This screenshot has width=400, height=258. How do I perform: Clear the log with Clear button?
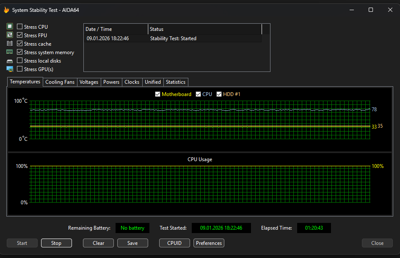(98, 243)
